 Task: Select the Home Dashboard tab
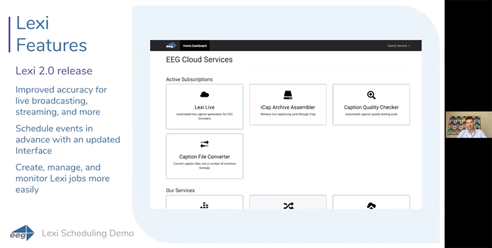click(x=195, y=46)
